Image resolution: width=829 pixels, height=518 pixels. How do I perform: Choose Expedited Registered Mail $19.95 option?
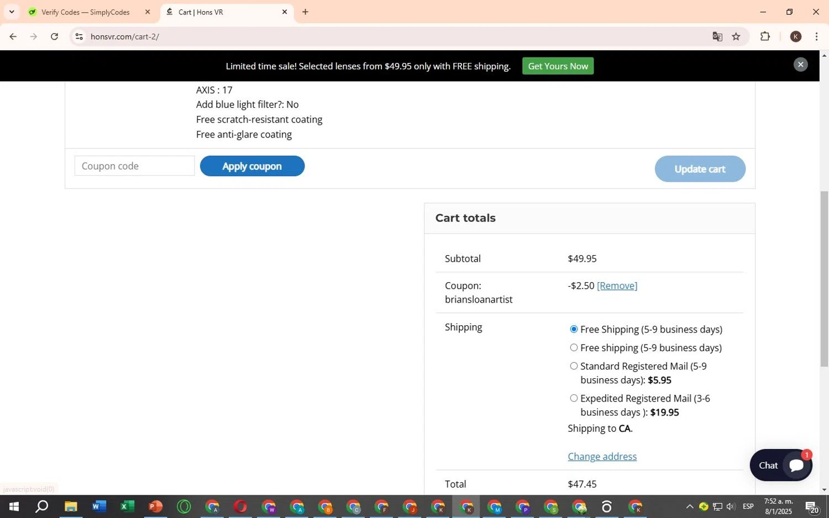(x=574, y=398)
